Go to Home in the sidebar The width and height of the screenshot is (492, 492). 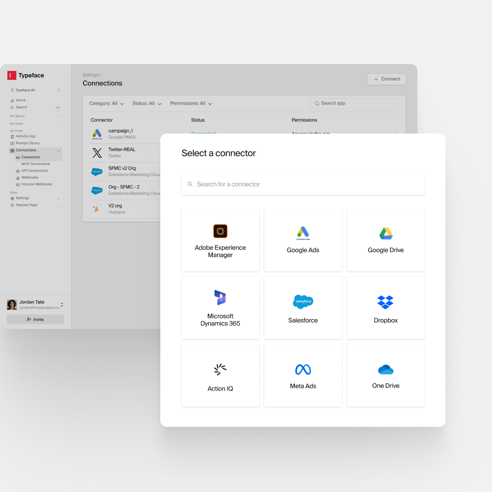[x=20, y=100]
